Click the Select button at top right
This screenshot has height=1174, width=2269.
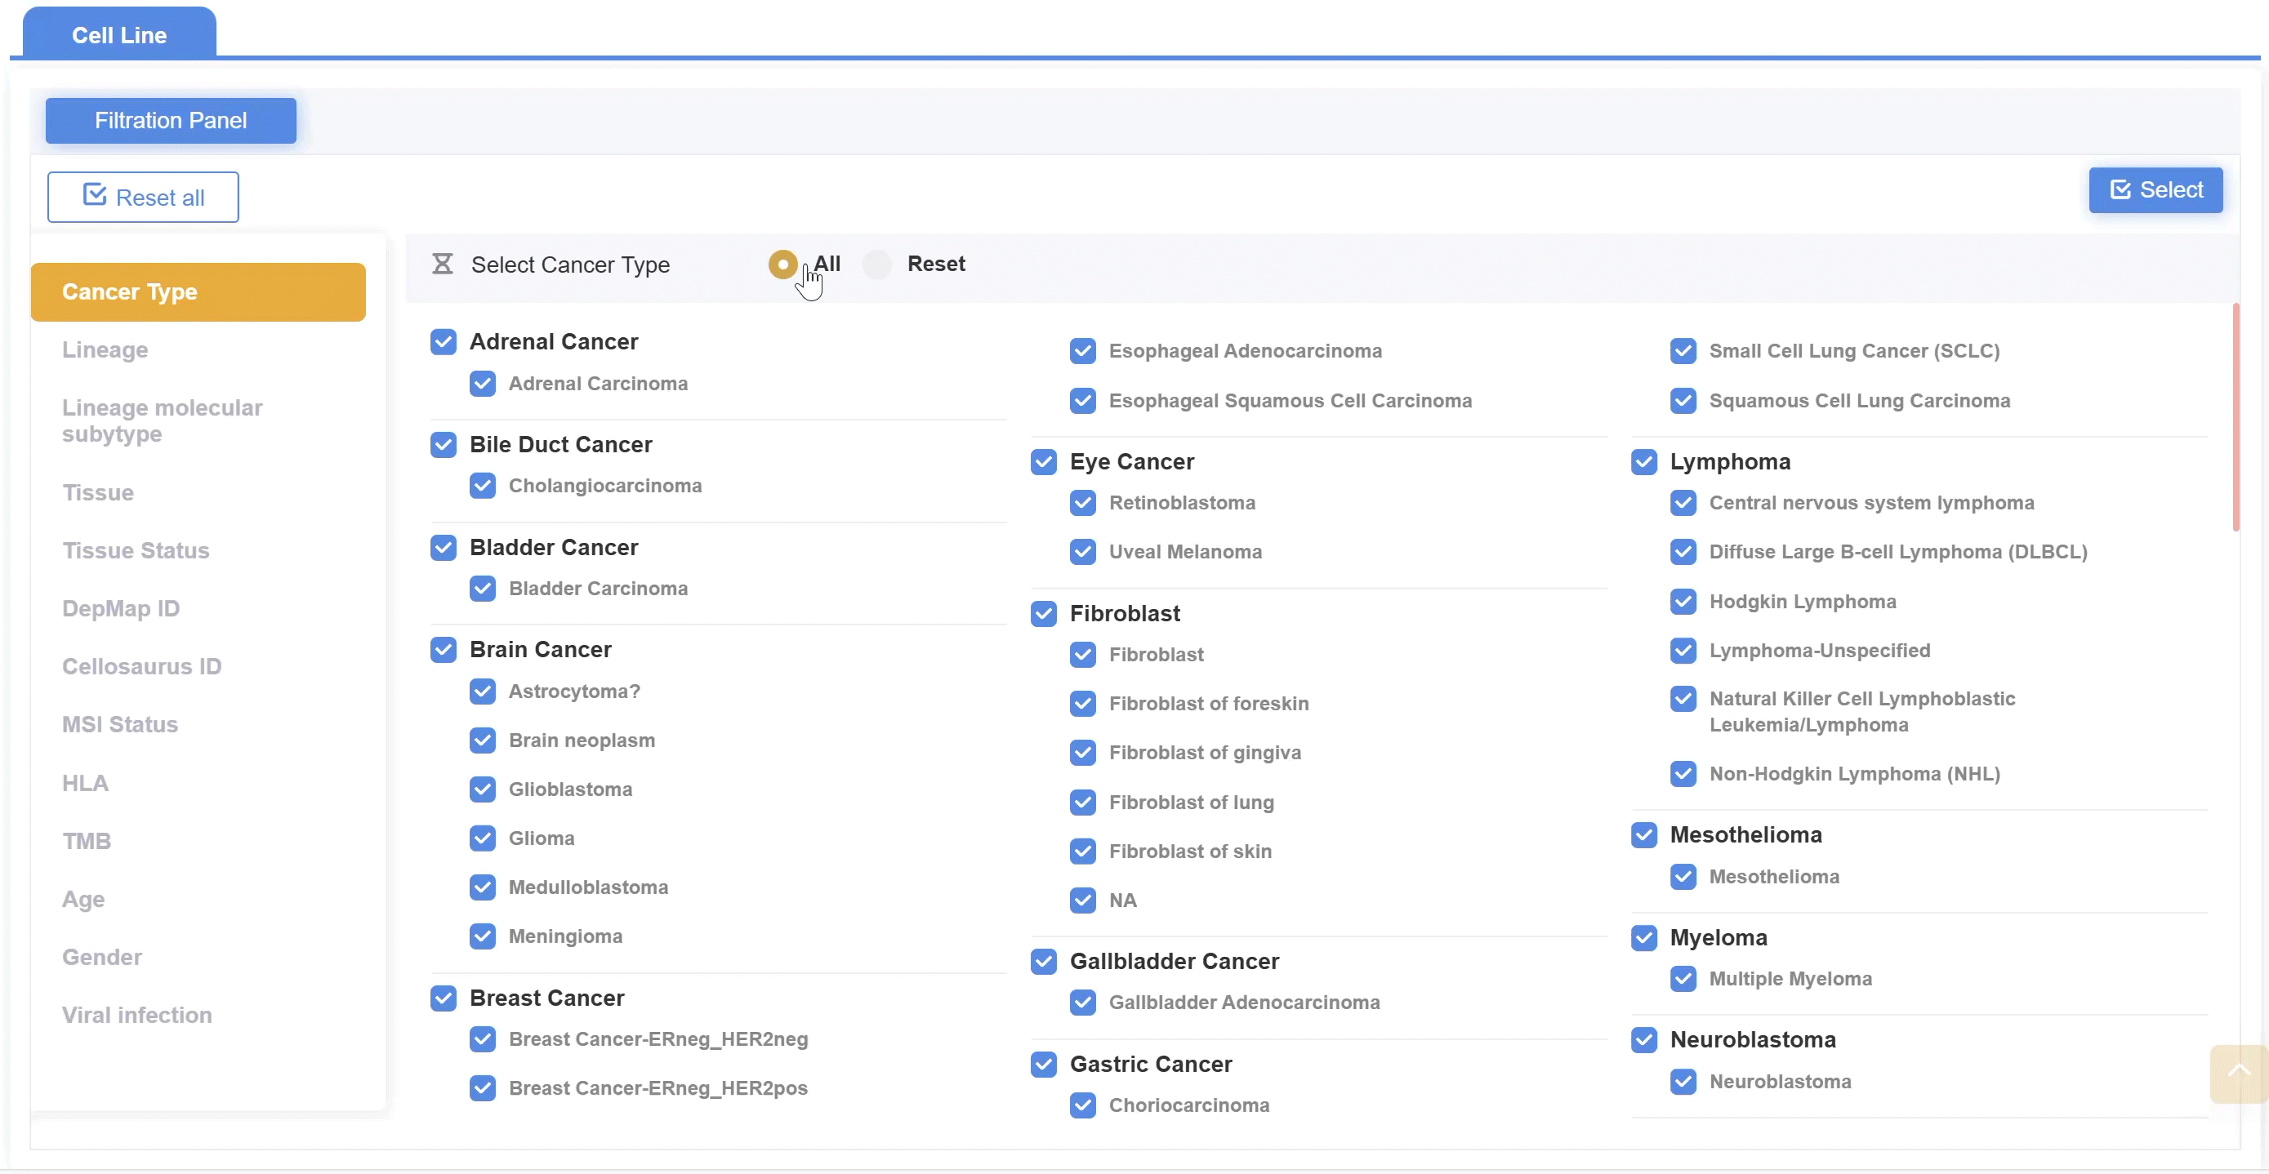(2155, 190)
